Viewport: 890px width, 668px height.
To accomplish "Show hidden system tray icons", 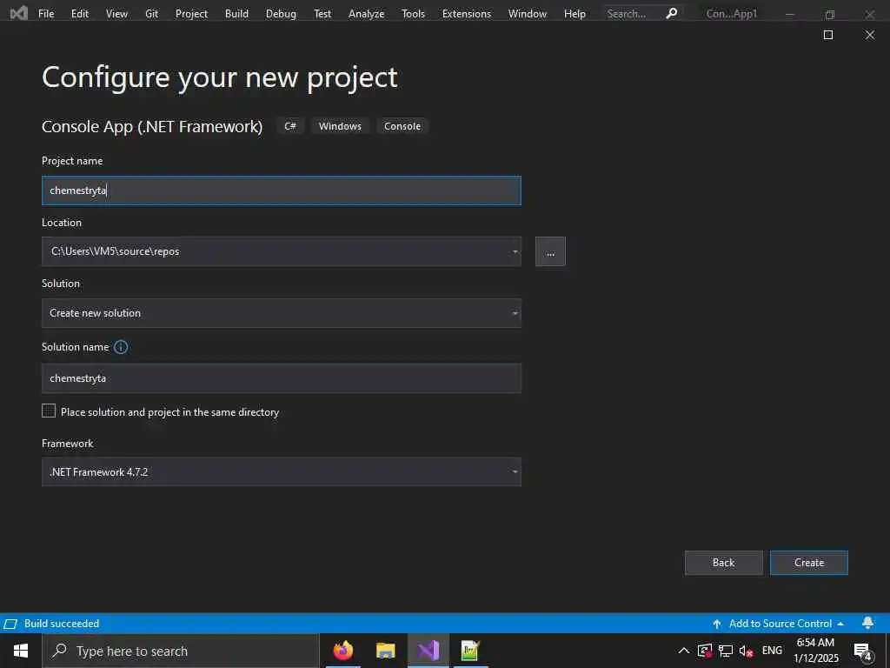I will 684,651.
